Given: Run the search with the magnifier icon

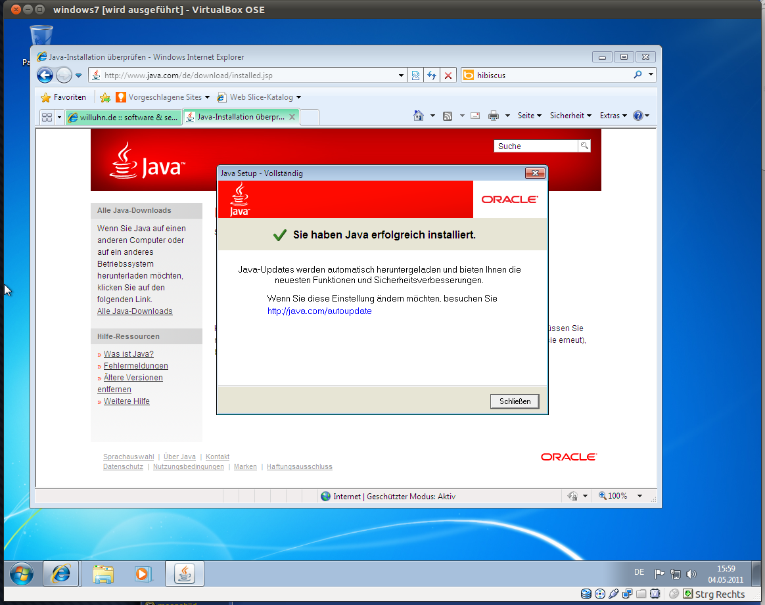Looking at the screenshot, I should (x=637, y=75).
